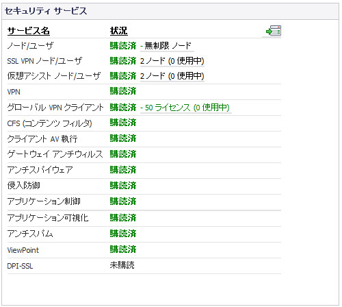Screen dimensions: 342x307
Task: Click the サービス名 column header
Action: click(x=29, y=31)
